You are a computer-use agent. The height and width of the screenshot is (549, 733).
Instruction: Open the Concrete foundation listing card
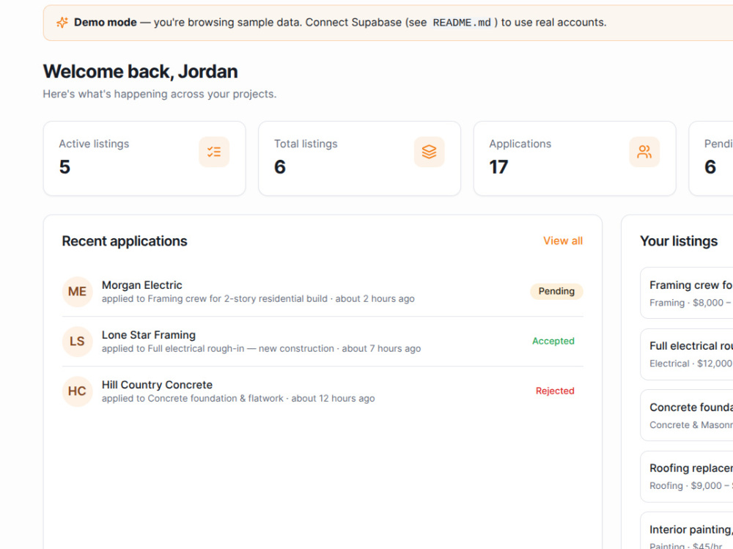pos(686,416)
